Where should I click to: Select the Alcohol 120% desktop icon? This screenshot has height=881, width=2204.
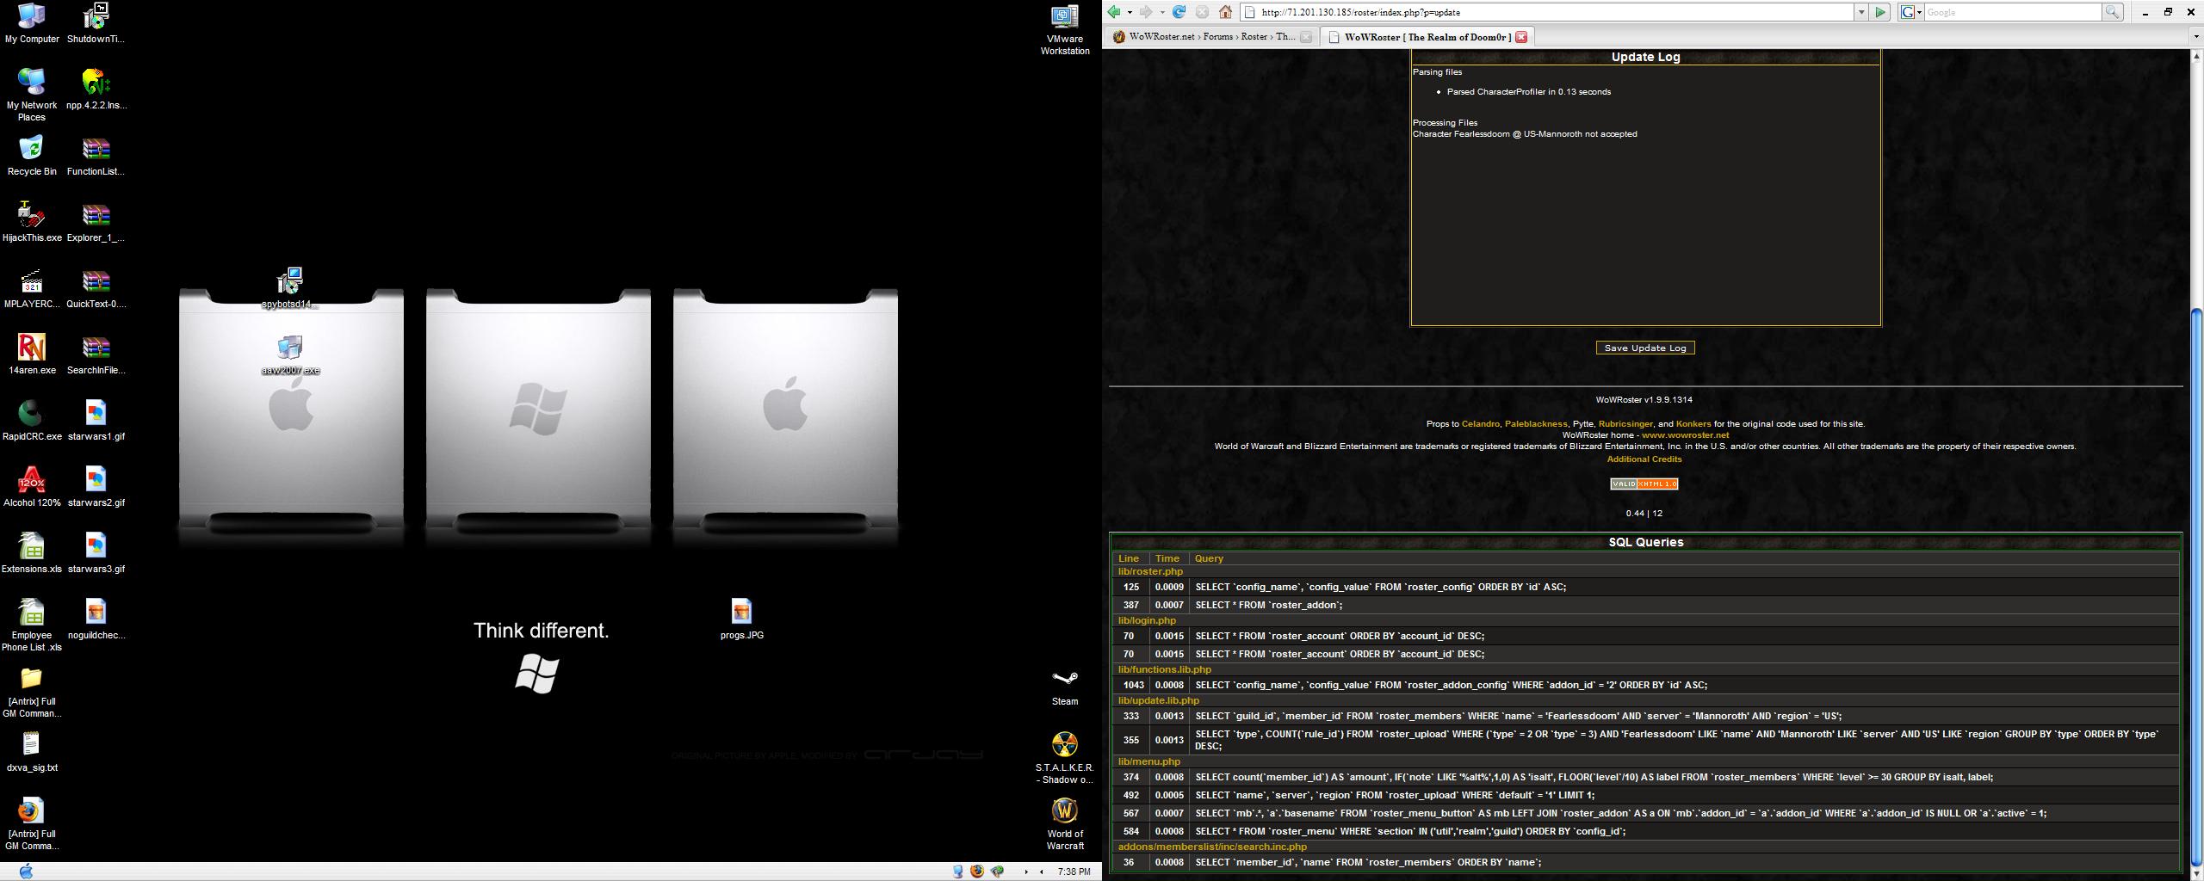(x=32, y=486)
